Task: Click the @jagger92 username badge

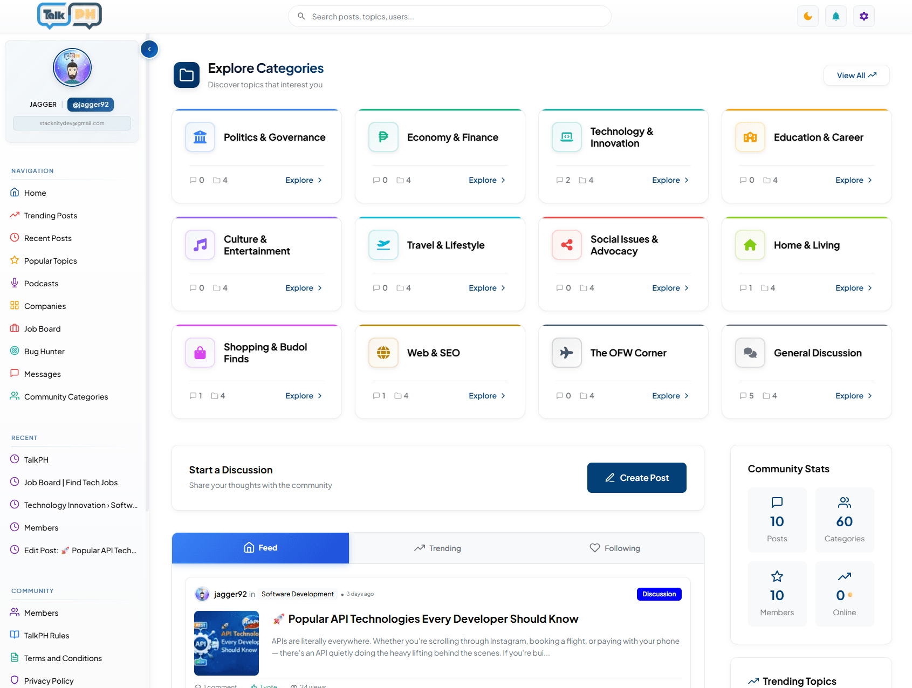Action: point(90,104)
